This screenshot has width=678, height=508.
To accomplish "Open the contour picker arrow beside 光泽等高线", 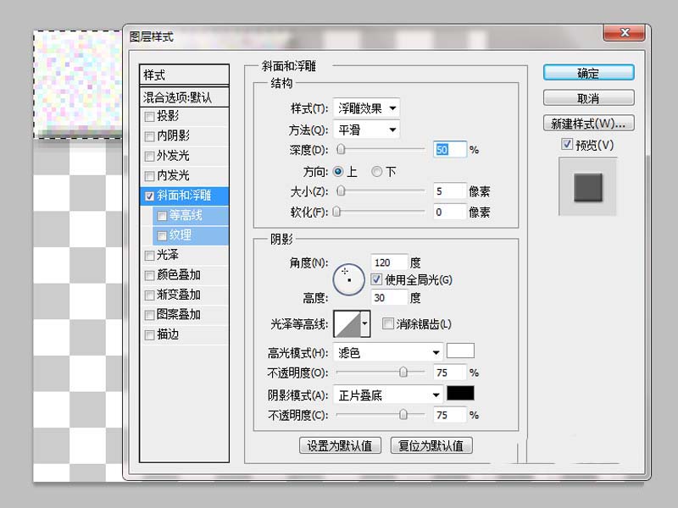I will pos(365,323).
